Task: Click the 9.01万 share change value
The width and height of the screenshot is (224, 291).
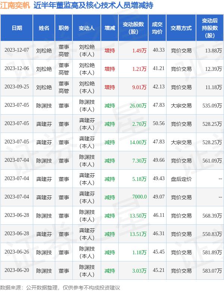Action: click(139, 87)
